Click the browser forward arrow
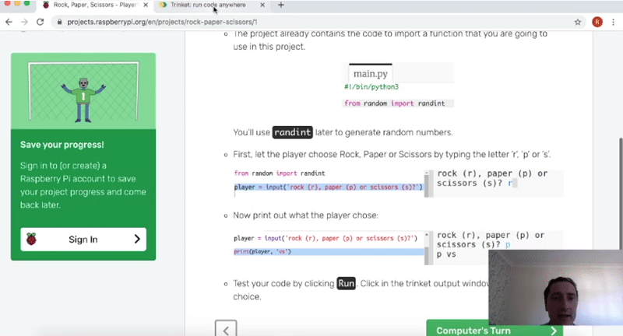The width and height of the screenshot is (623, 336). pos(24,23)
